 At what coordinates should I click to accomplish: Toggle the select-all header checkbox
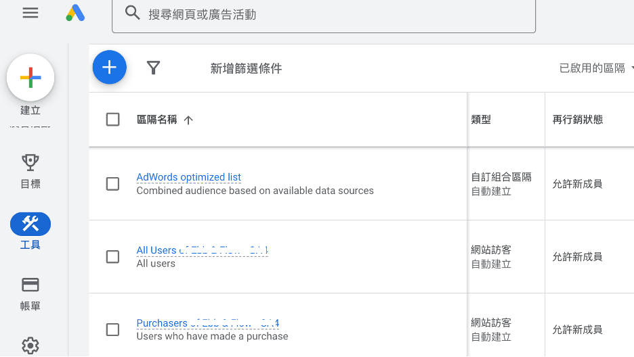pos(113,120)
